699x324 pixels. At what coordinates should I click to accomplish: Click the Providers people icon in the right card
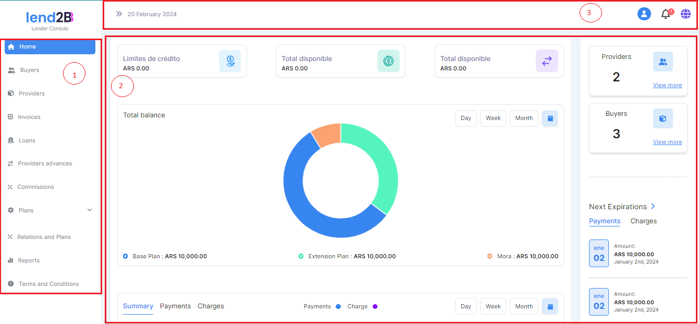663,62
